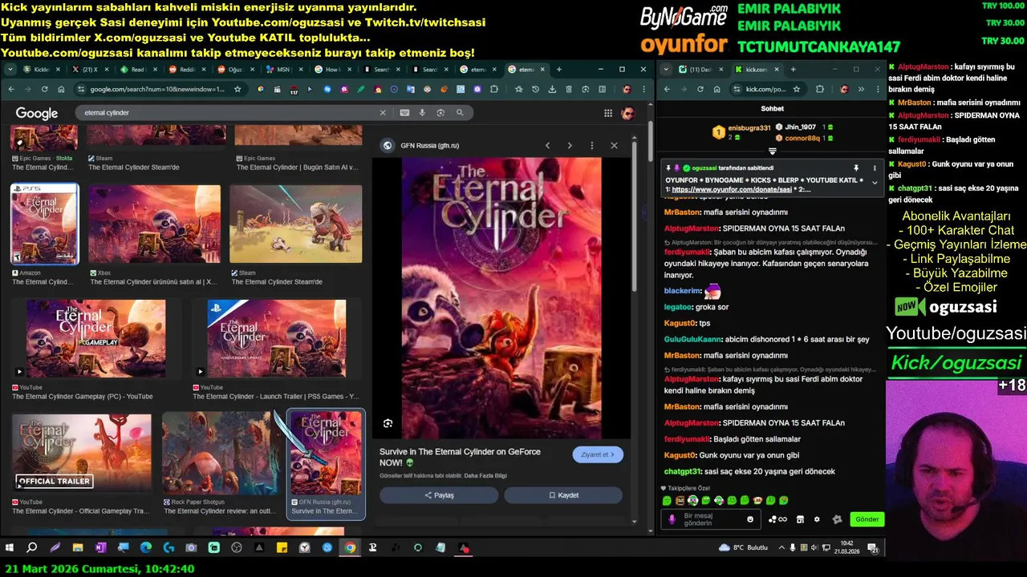This screenshot has height=577, width=1027.
Task: Open downloads icon in left Chrome toolbar
Action: (x=552, y=89)
